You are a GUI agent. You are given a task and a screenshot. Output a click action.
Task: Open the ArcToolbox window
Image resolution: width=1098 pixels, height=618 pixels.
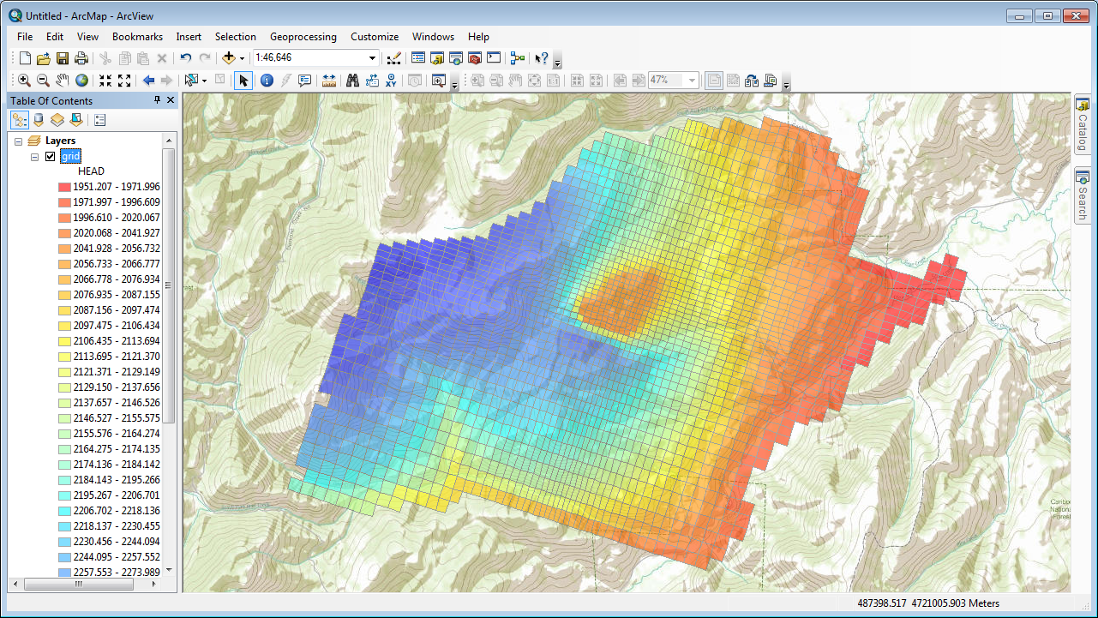pyautogui.click(x=474, y=58)
